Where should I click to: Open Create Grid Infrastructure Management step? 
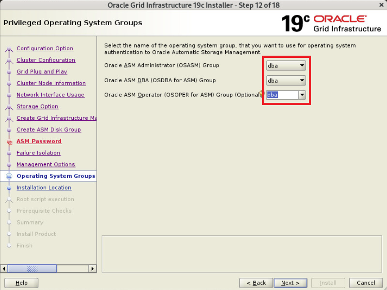click(x=57, y=118)
